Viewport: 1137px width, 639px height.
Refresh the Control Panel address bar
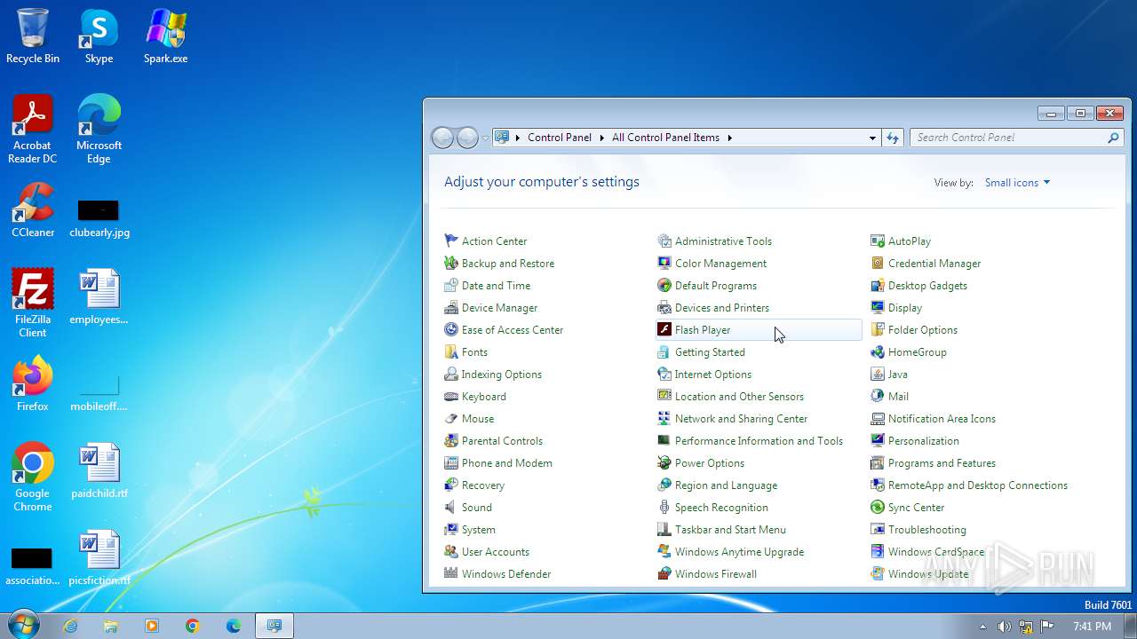point(893,138)
